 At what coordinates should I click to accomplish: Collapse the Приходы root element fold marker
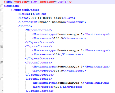pyautogui.click(x=2, y=6)
